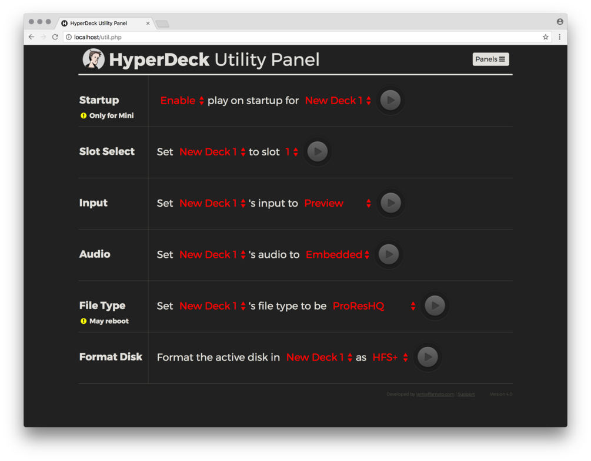This screenshot has height=461, width=591.
Task: Open the Format Disk deck dropdown
Action: tap(320, 357)
